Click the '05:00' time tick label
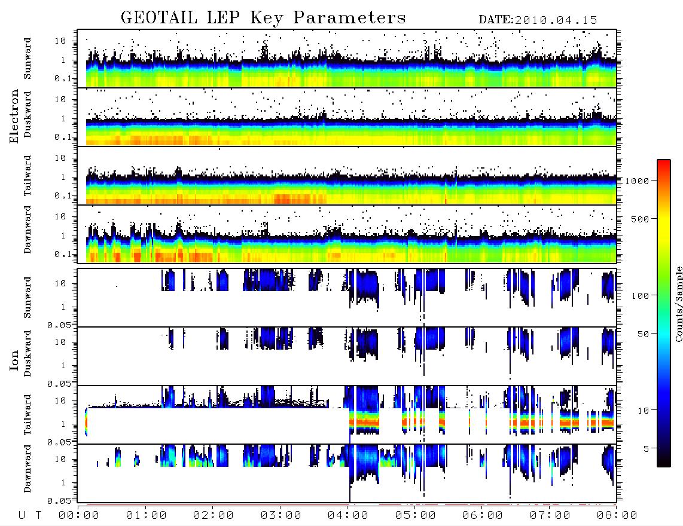 point(416,516)
